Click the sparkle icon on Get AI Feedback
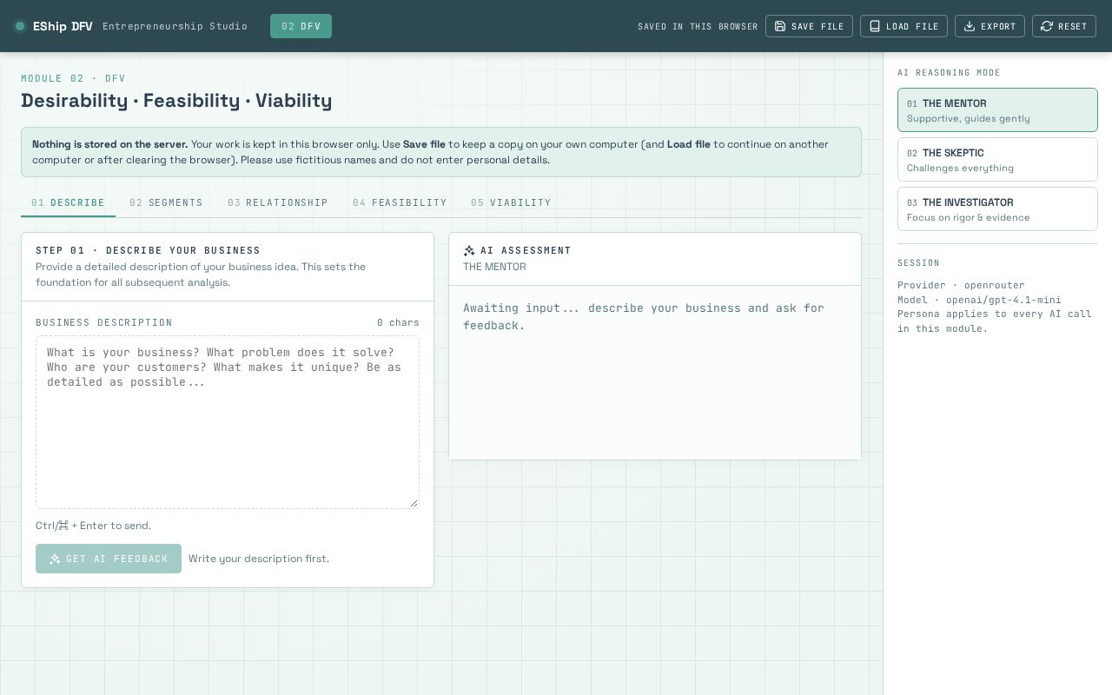1112x695 pixels. pyautogui.click(x=55, y=559)
